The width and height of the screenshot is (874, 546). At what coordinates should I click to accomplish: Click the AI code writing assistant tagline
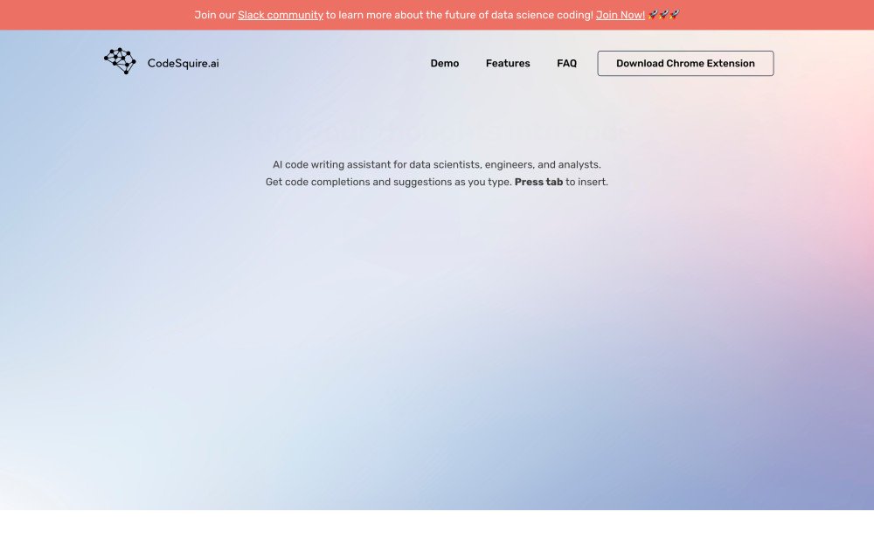tap(437, 164)
